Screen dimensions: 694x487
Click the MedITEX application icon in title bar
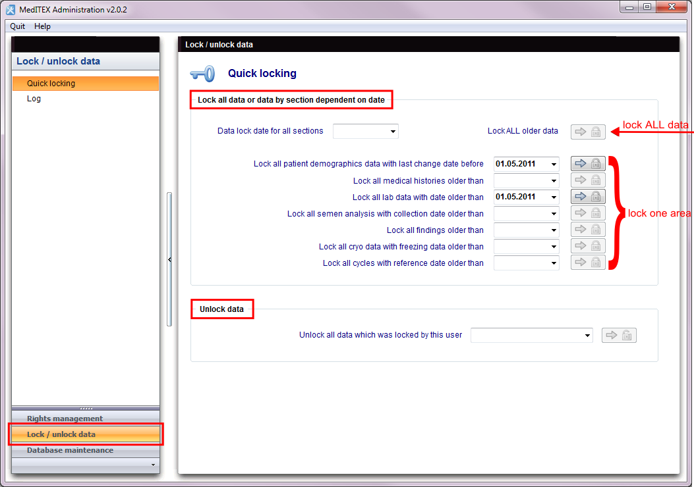[x=10, y=9]
